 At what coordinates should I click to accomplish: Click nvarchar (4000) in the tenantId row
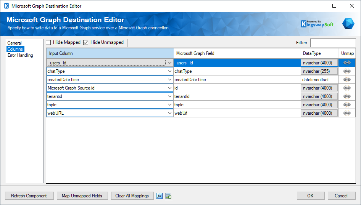pos(319,96)
